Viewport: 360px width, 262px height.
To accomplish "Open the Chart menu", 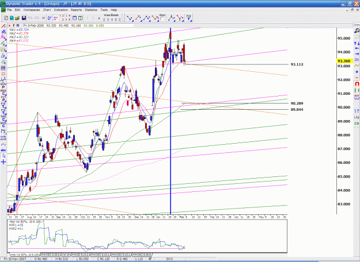I will click(x=47, y=10).
